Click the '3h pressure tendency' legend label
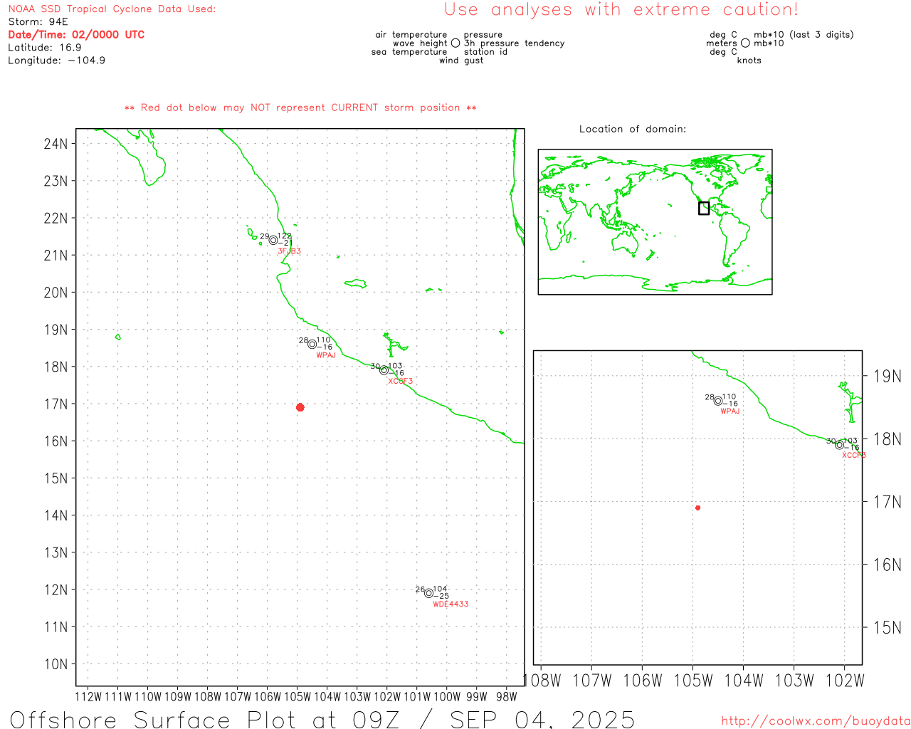 (514, 43)
